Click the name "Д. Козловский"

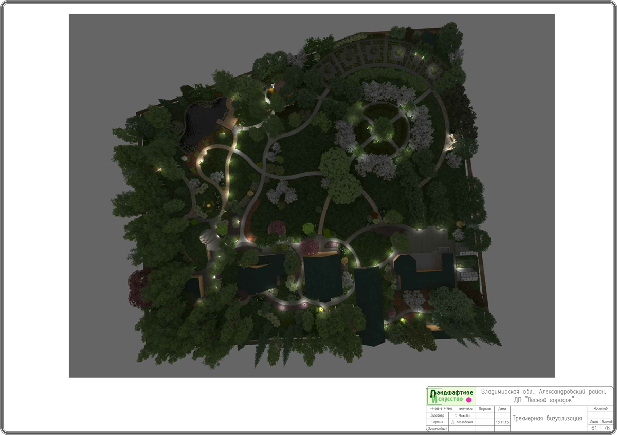tap(462, 422)
